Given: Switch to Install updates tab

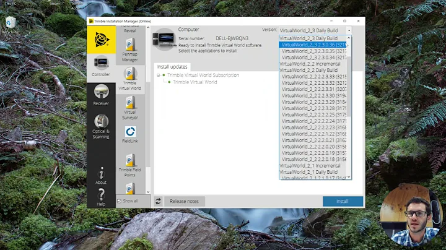Looking at the screenshot, I should point(172,67).
